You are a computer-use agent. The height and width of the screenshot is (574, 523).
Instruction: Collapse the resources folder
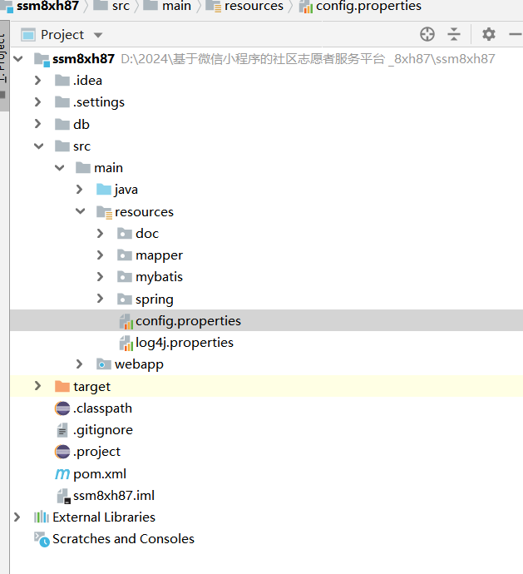click(x=81, y=211)
